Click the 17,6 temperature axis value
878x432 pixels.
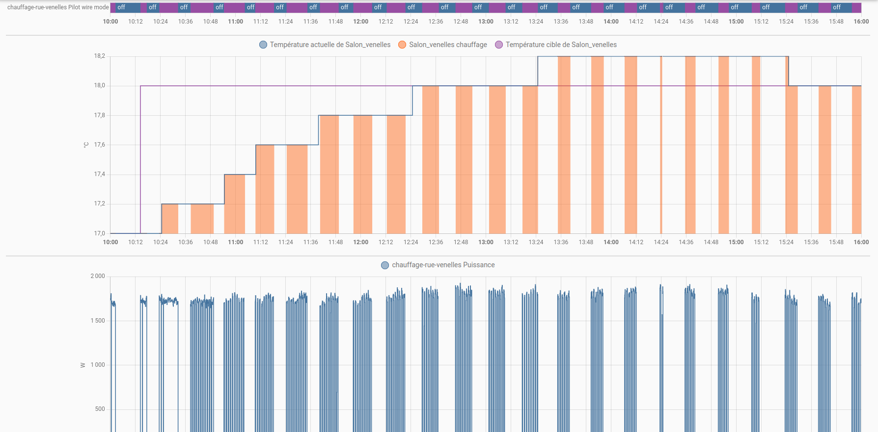[x=100, y=145]
